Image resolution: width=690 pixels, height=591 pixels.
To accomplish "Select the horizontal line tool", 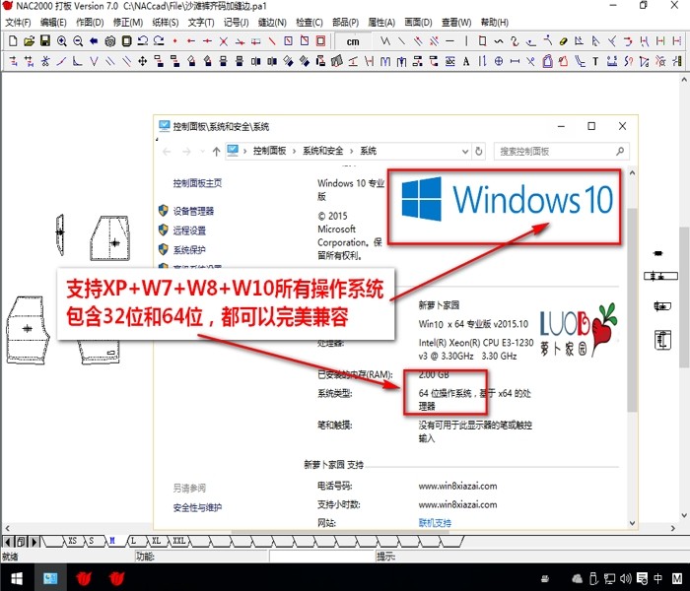I will pos(449,41).
